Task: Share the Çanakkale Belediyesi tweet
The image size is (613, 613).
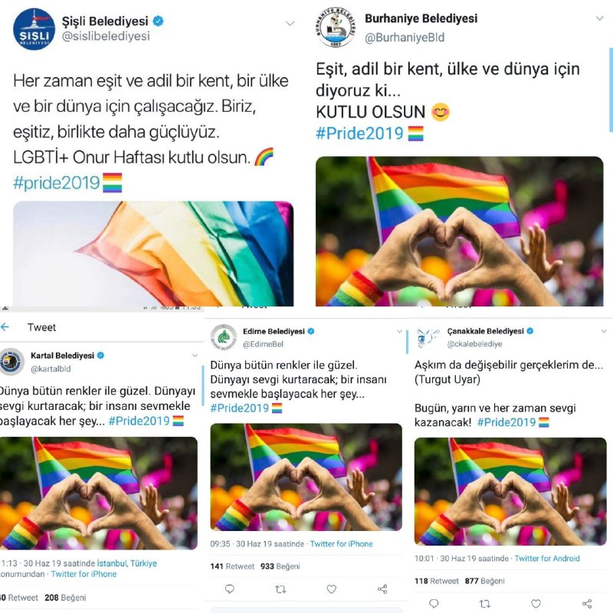Action: click(587, 604)
